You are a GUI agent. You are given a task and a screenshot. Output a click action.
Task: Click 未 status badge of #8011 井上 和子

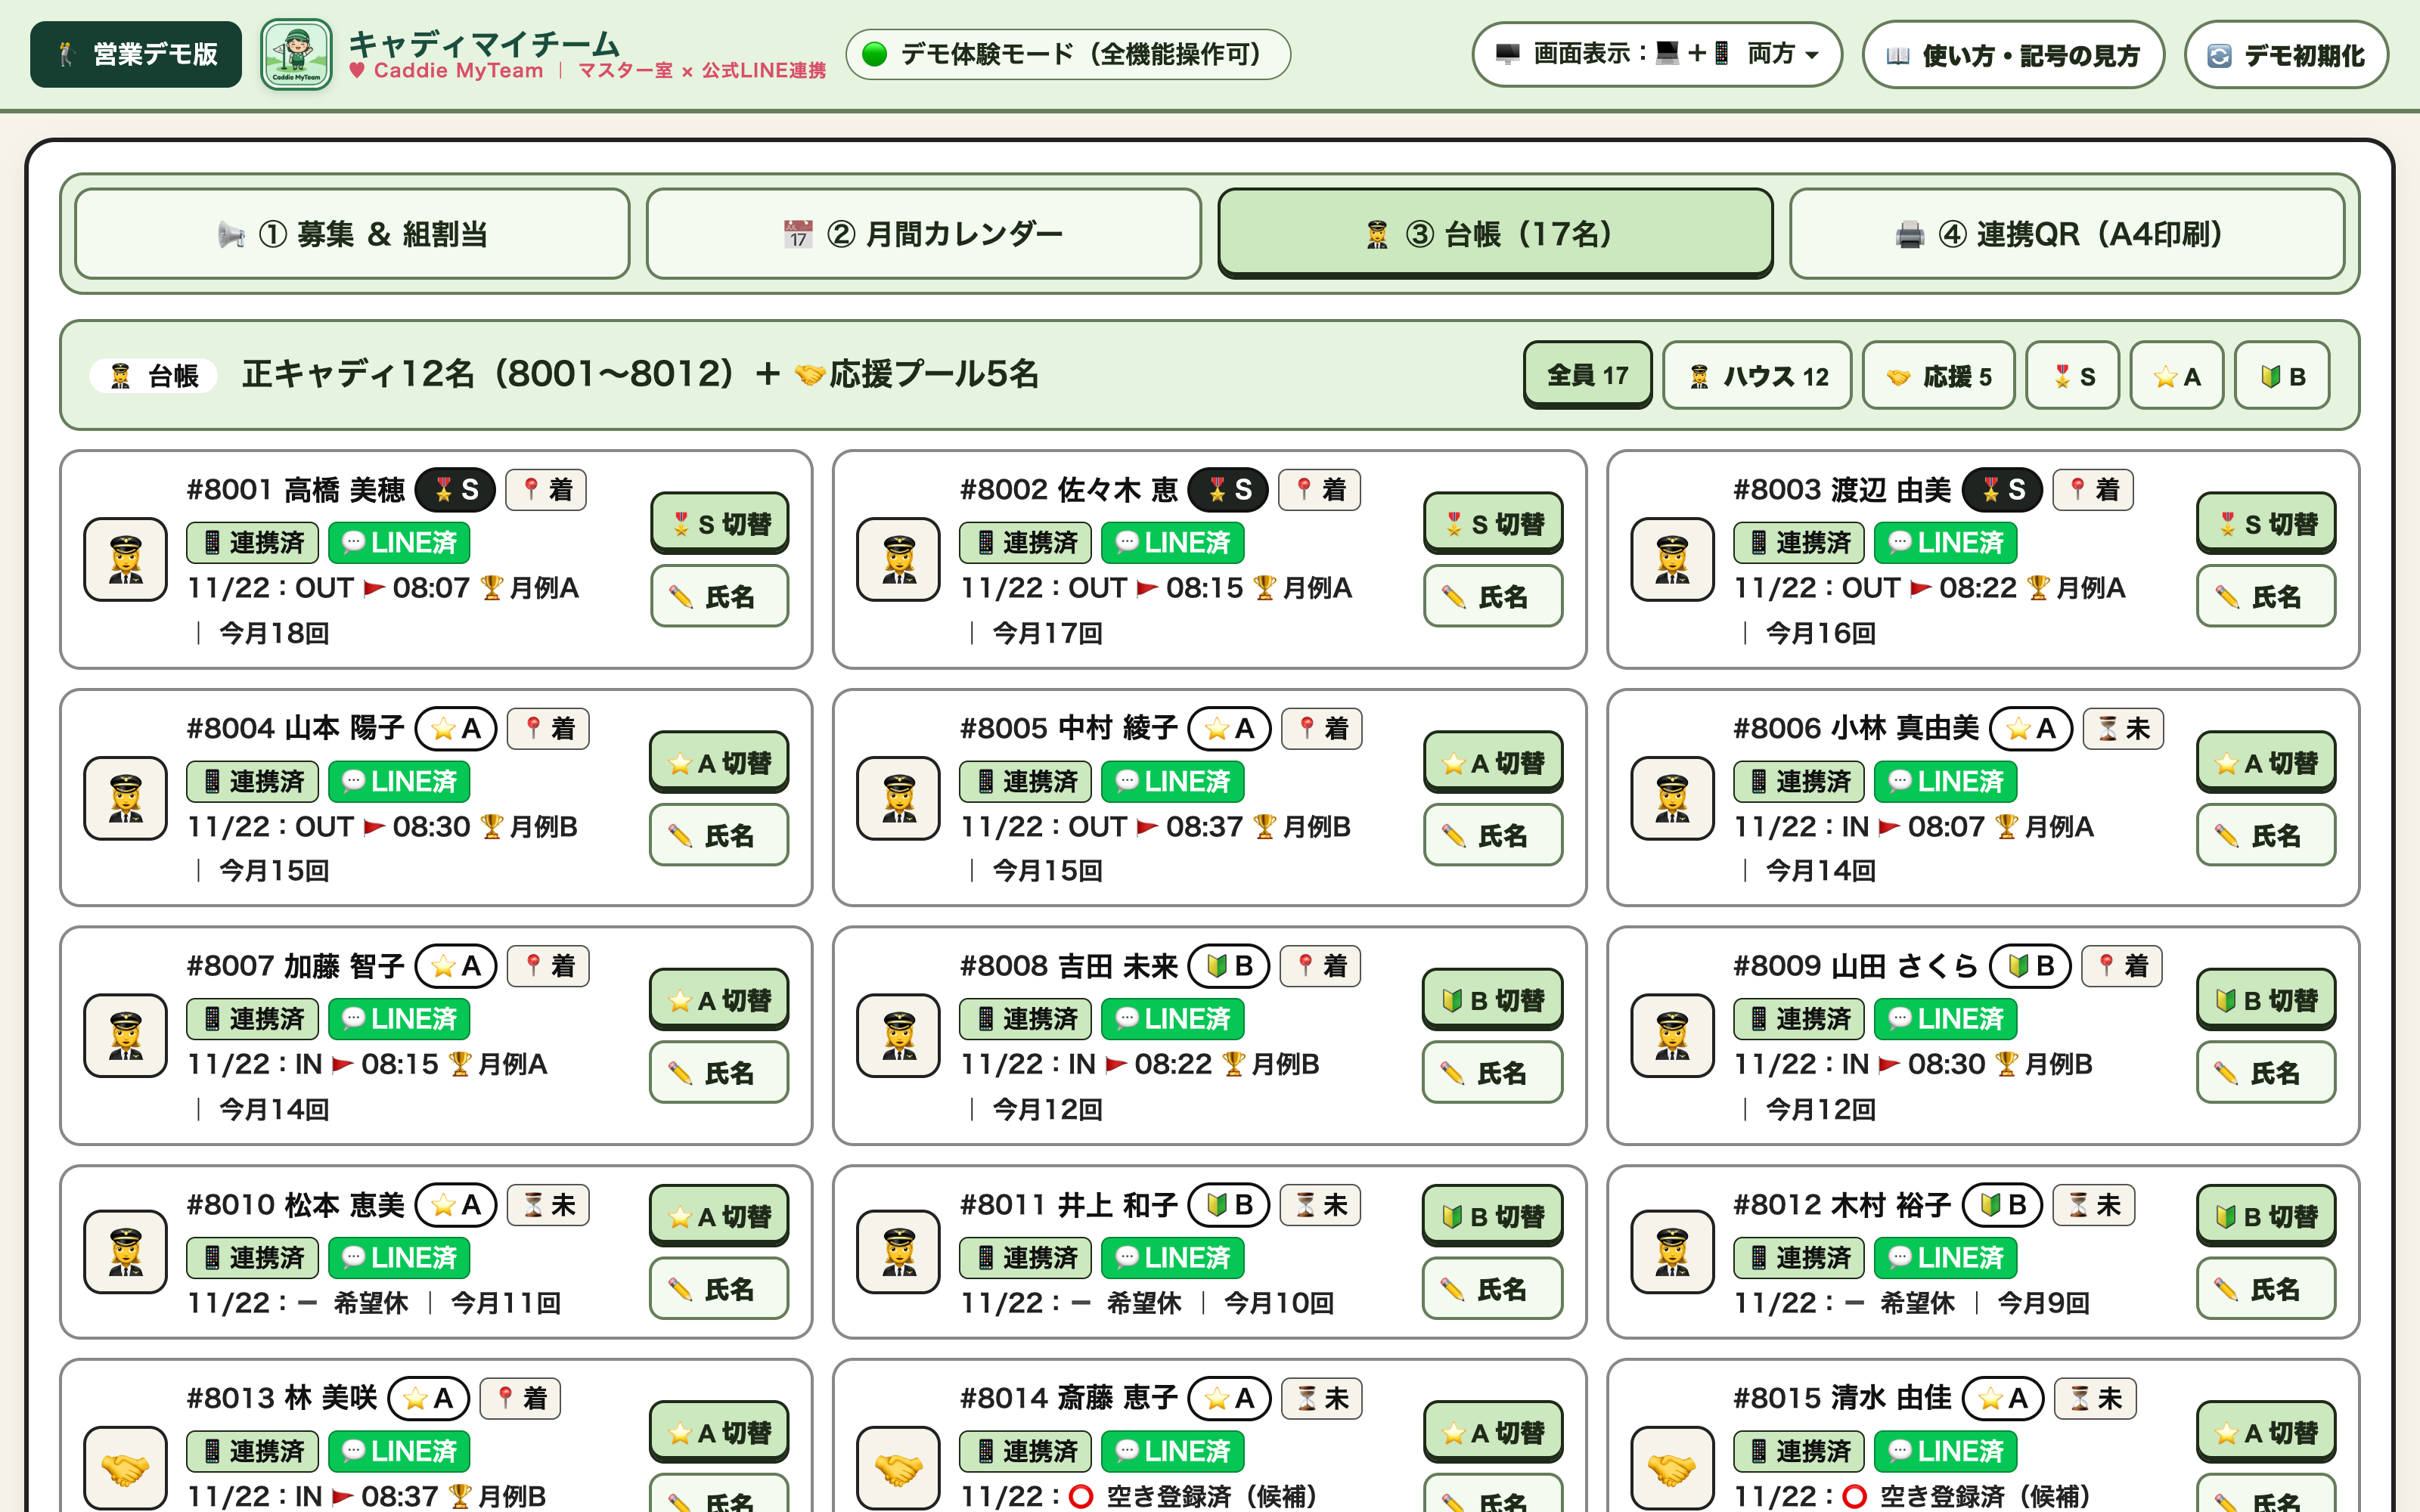pos(1321,1205)
